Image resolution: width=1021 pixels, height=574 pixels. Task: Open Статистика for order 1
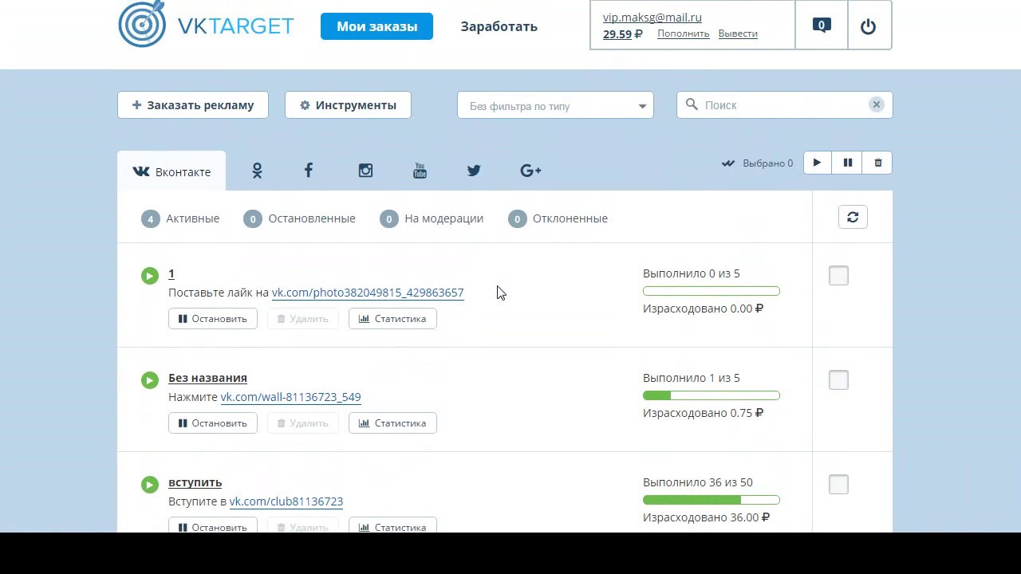pyautogui.click(x=392, y=319)
